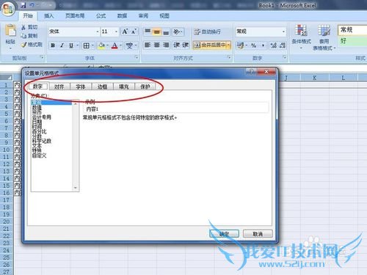Screen dimensions: 367x275
Task: Switch to the 插入 ribbon tab
Action: [48, 16]
